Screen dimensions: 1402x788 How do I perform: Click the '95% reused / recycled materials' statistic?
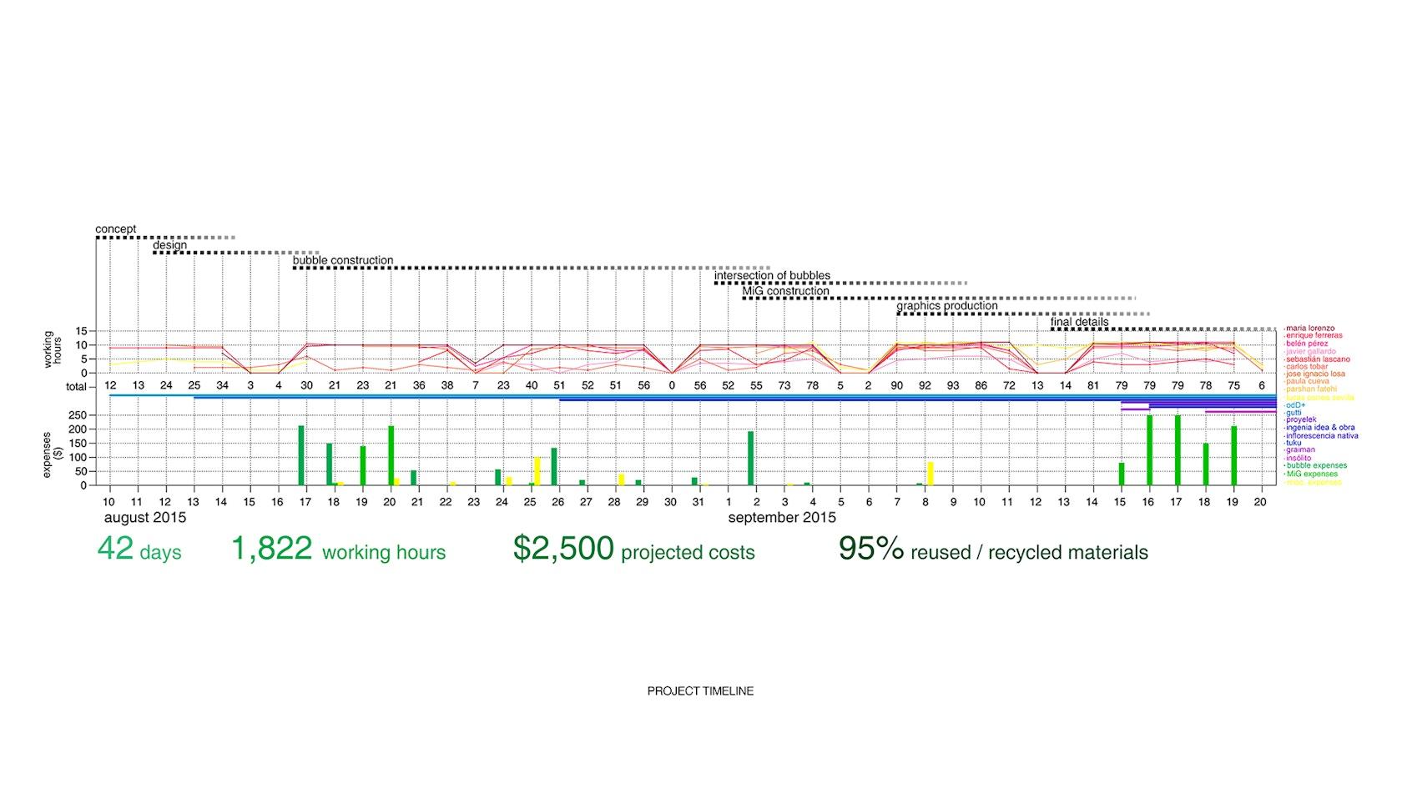(x=993, y=550)
